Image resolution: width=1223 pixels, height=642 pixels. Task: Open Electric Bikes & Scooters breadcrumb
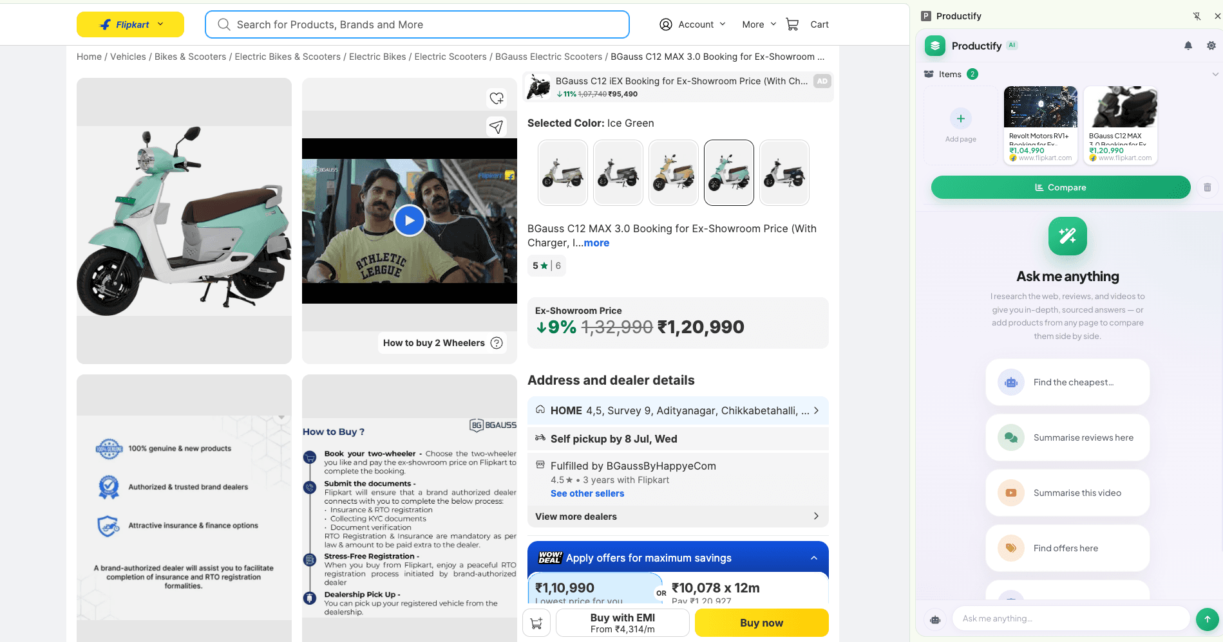tap(288, 57)
